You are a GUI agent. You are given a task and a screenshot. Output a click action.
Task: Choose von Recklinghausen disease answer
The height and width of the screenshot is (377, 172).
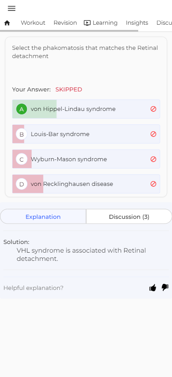point(86,184)
